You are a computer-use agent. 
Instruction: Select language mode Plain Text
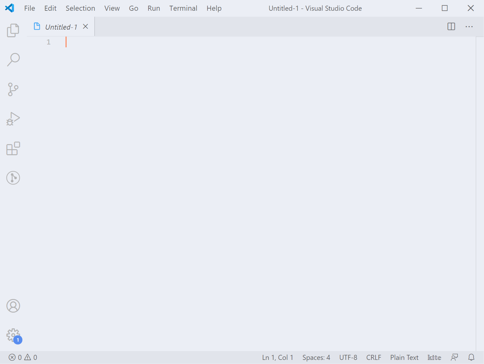[x=404, y=357]
